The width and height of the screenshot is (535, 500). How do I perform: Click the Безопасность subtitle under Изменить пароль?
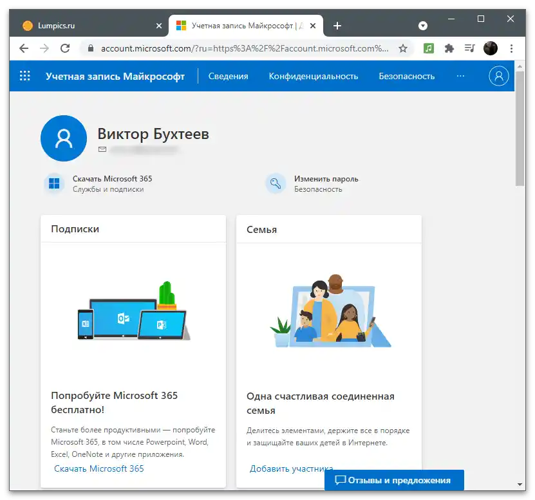tap(318, 189)
